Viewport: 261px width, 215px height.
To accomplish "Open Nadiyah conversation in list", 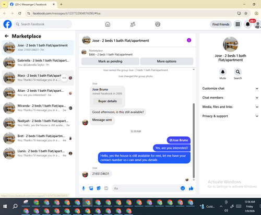I will 38,123.
